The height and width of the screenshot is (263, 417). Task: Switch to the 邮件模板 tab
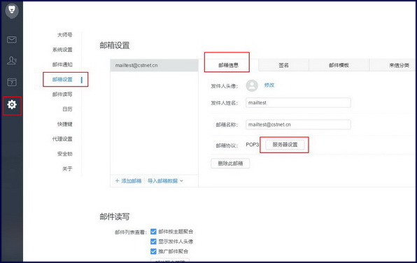coord(339,65)
